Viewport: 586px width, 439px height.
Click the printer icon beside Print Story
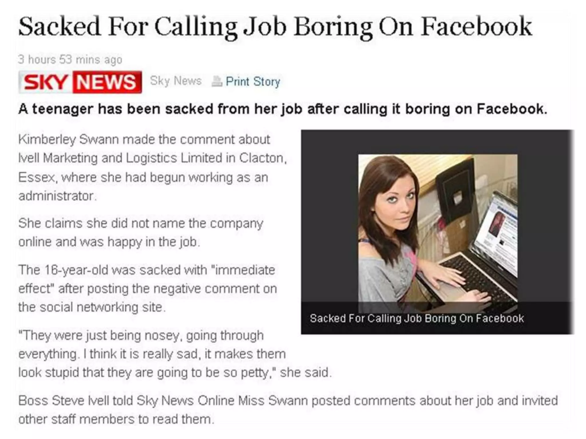(x=217, y=81)
